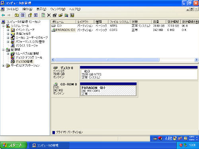Screen dimensions: 199x149
Task: Click the safely-remove-hardware tray icon
Action: click(x=185, y=145)
